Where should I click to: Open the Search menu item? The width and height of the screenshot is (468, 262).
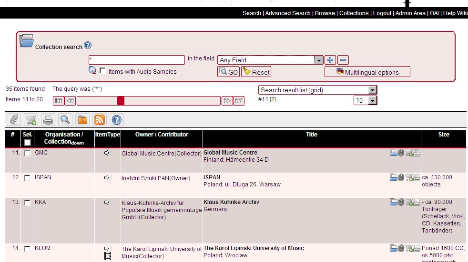point(252,13)
